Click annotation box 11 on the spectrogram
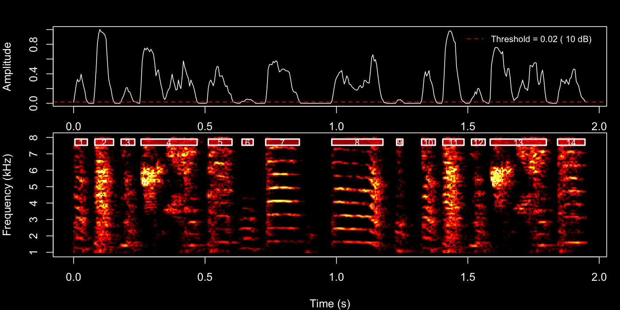 point(453,141)
